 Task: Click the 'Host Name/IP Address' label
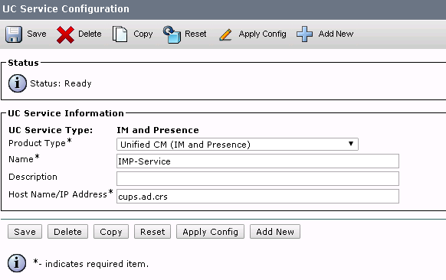[57, 194]
